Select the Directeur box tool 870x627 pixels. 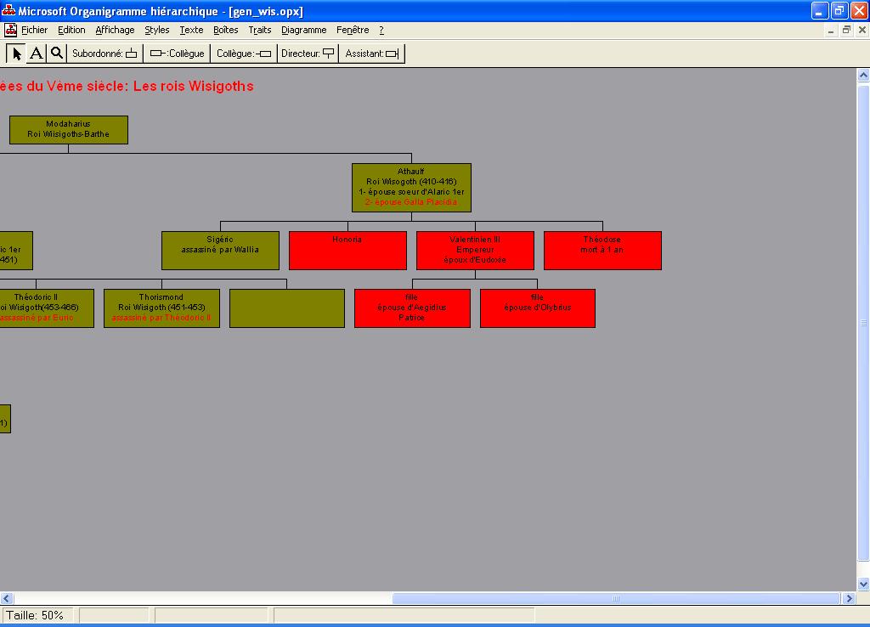click(308, 54)
